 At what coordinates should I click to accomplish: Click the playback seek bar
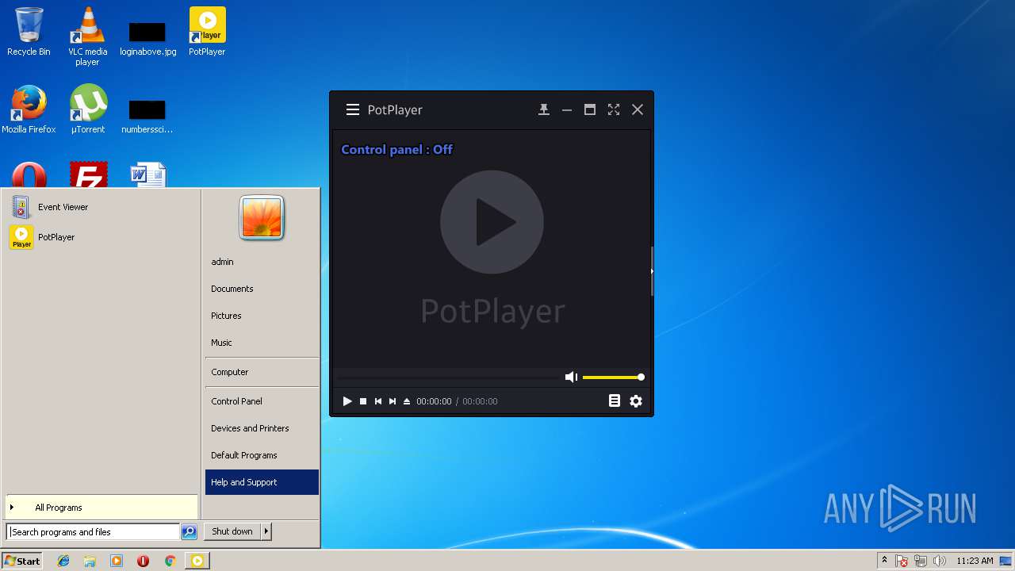(447, 377)
